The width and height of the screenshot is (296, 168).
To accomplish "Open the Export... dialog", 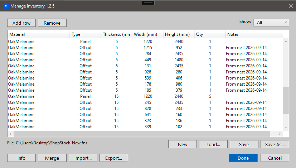I will click(114, 158).
